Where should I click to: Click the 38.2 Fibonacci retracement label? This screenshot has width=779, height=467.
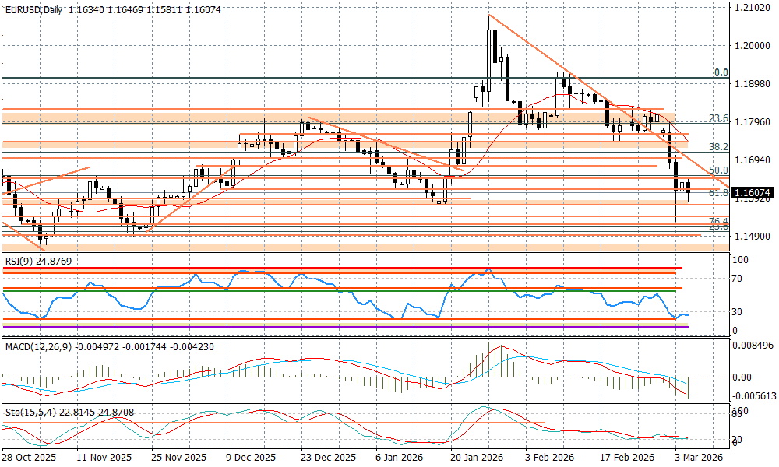[717, 146]
